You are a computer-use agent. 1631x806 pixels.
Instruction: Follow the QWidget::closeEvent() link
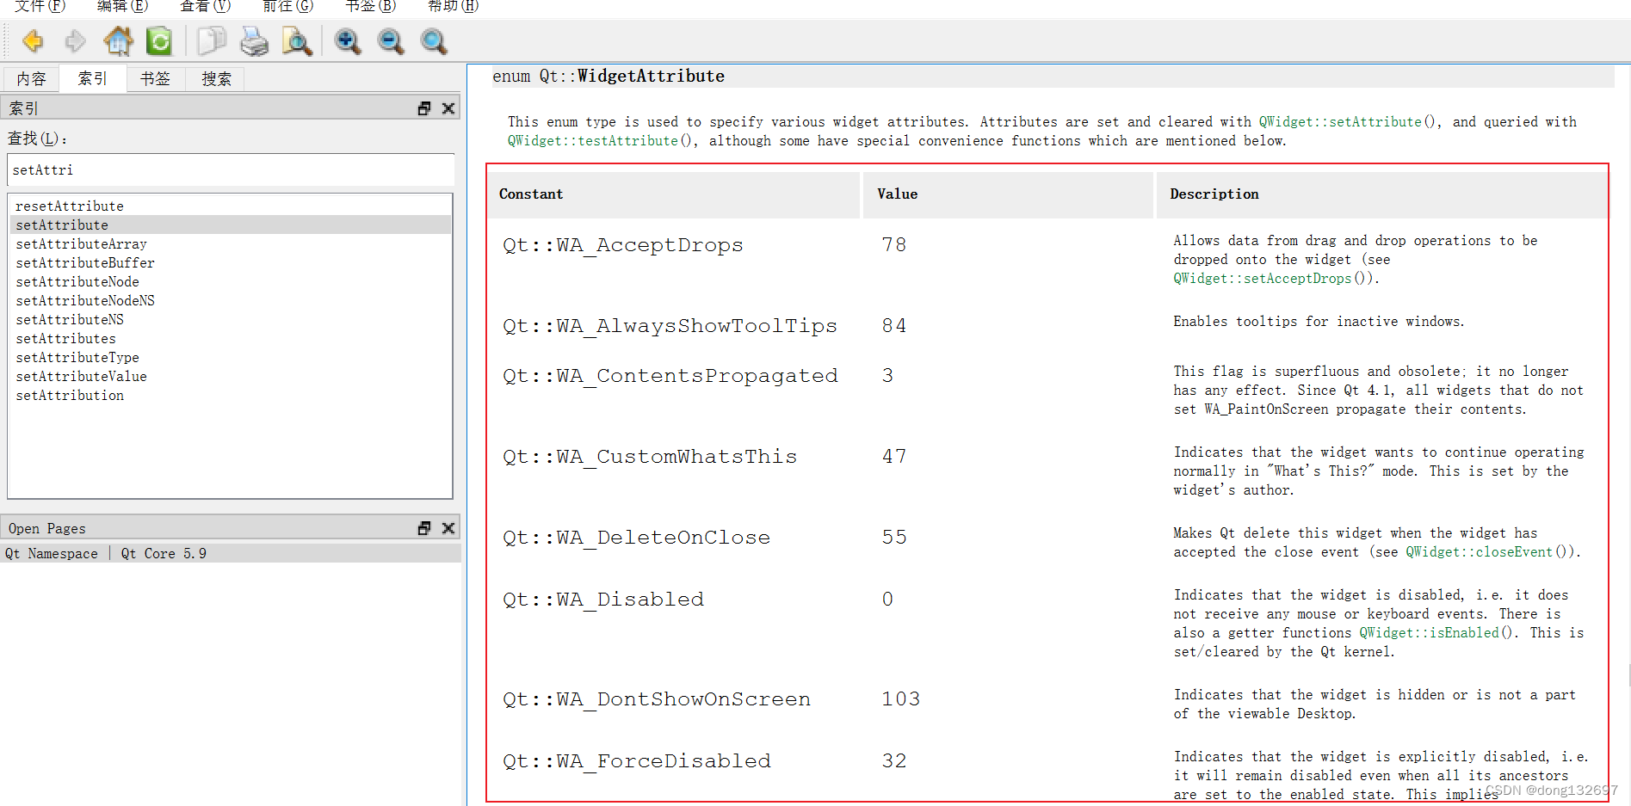coord(1489,552)
